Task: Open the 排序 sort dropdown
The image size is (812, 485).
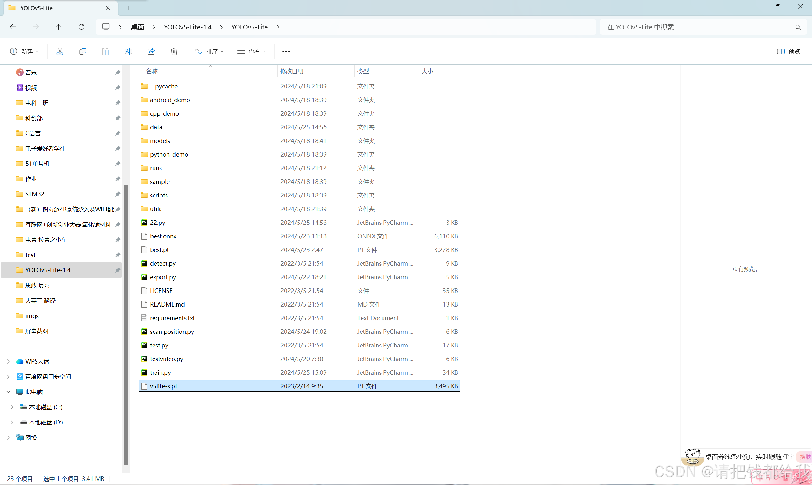Action: pos(209,51)
